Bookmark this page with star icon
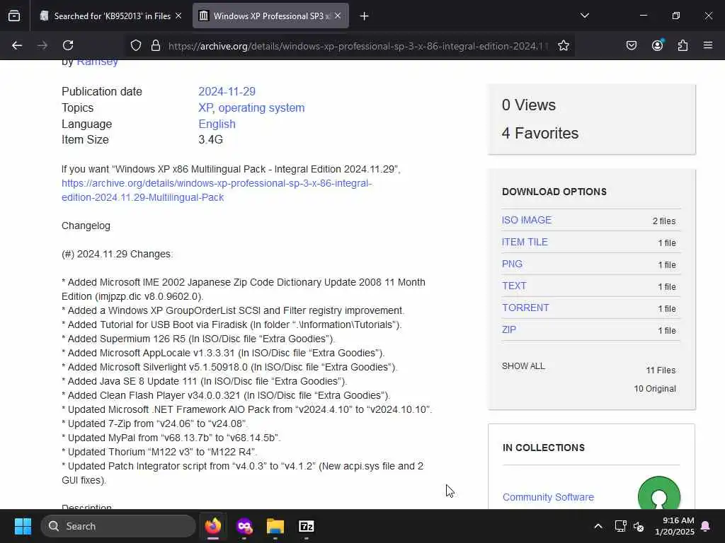The image size is (725, 543). point(563,45)
